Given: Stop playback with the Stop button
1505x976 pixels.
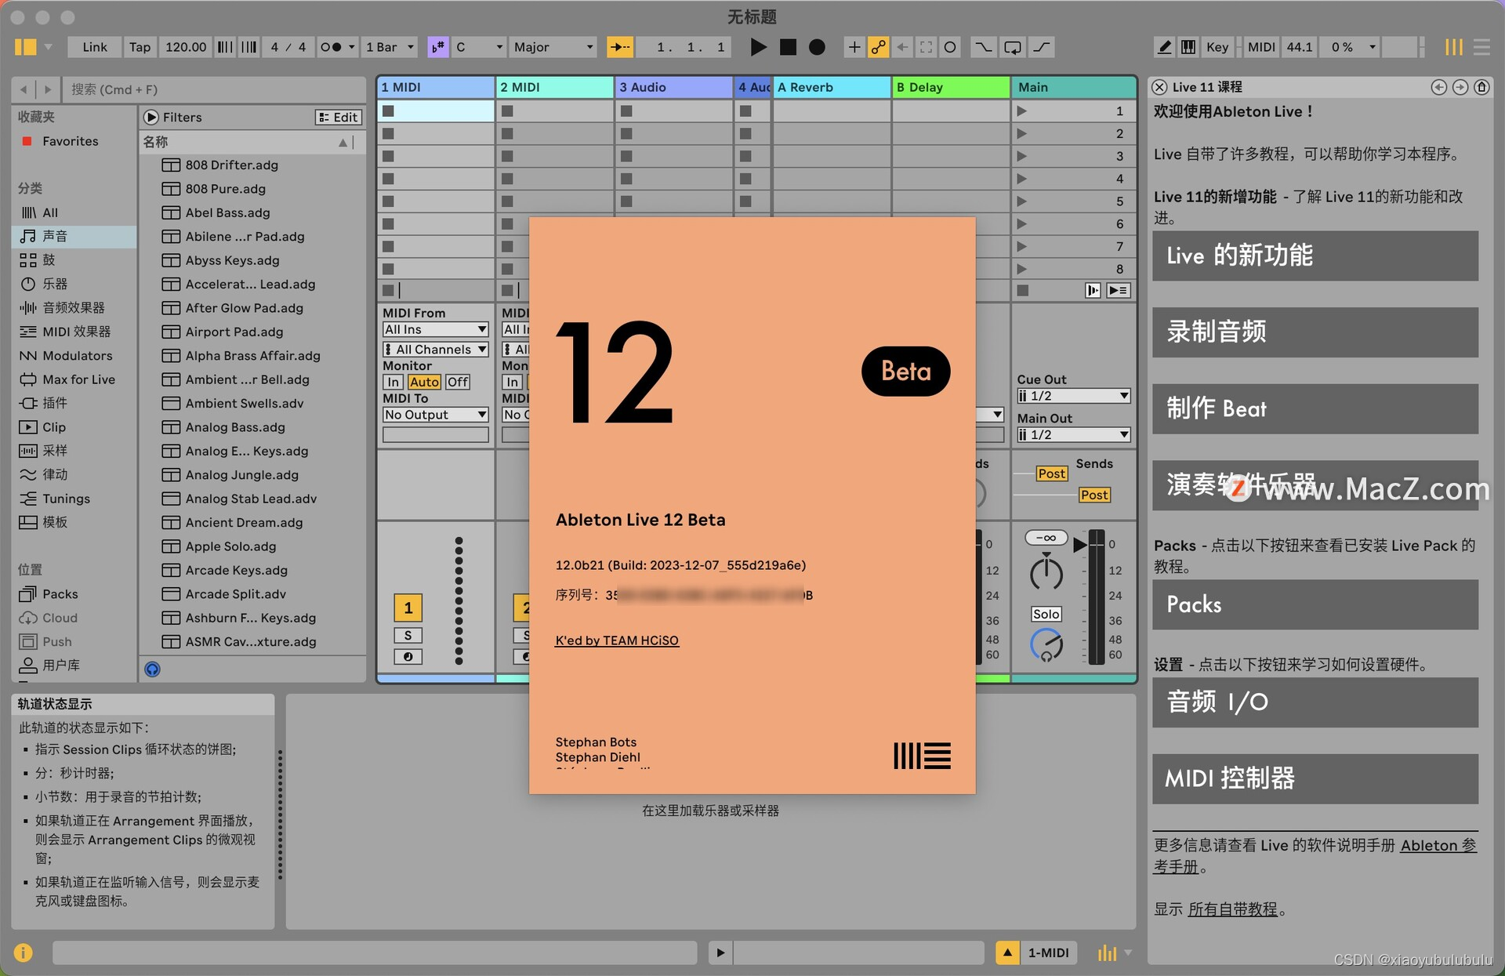Looking at the screenshot, I should click(x=788, y=47).
